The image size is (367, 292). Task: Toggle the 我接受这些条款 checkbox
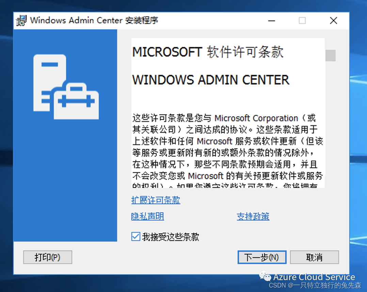pos(136,237)
